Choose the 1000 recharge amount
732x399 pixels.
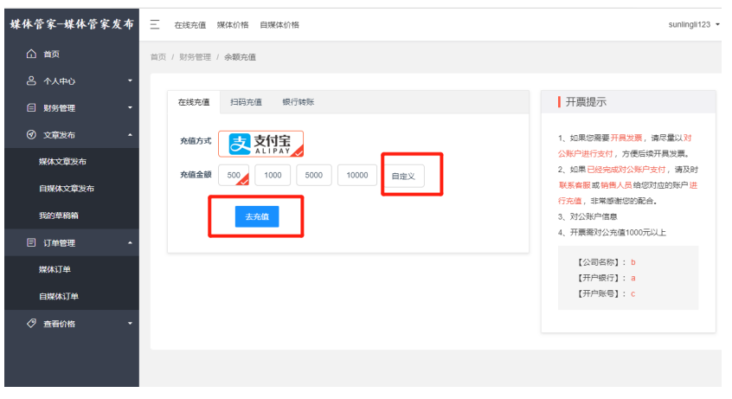(273, 175)
